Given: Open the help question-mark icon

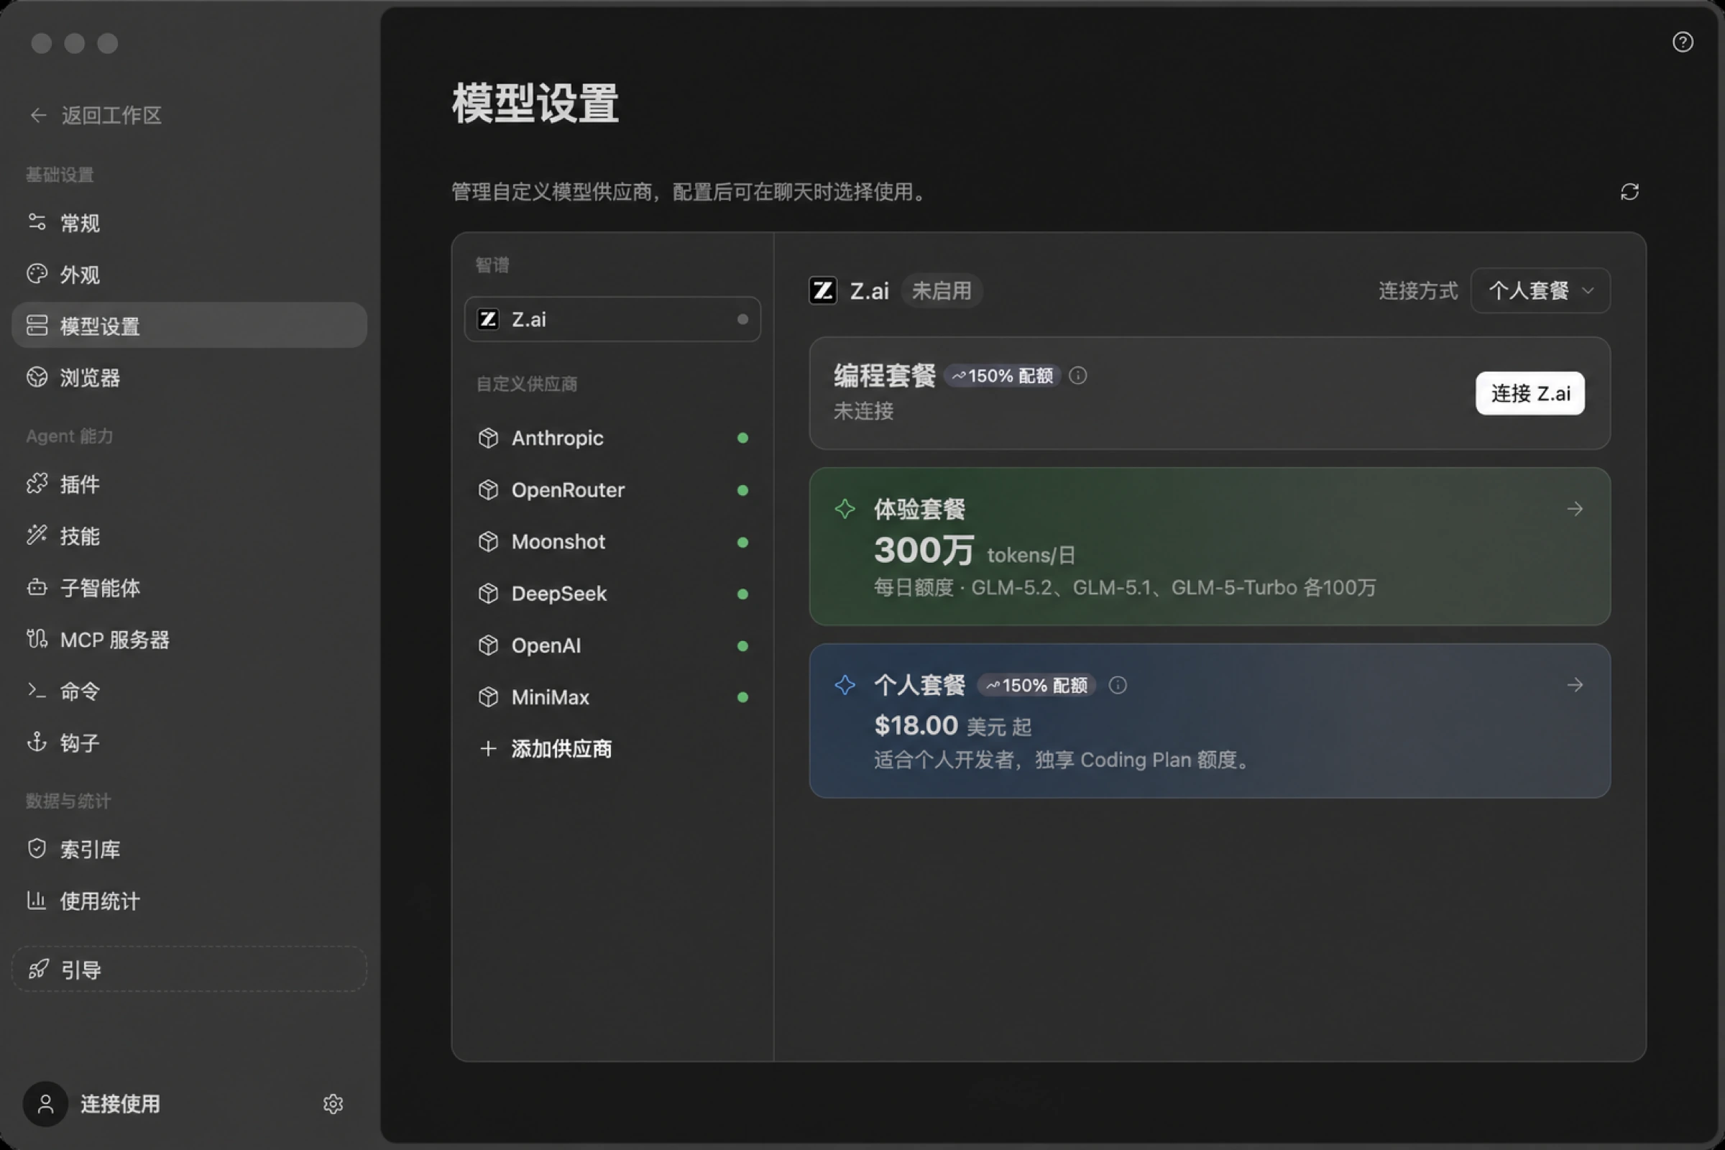Looking at the screenshot, I should [x=1683, y=42].
